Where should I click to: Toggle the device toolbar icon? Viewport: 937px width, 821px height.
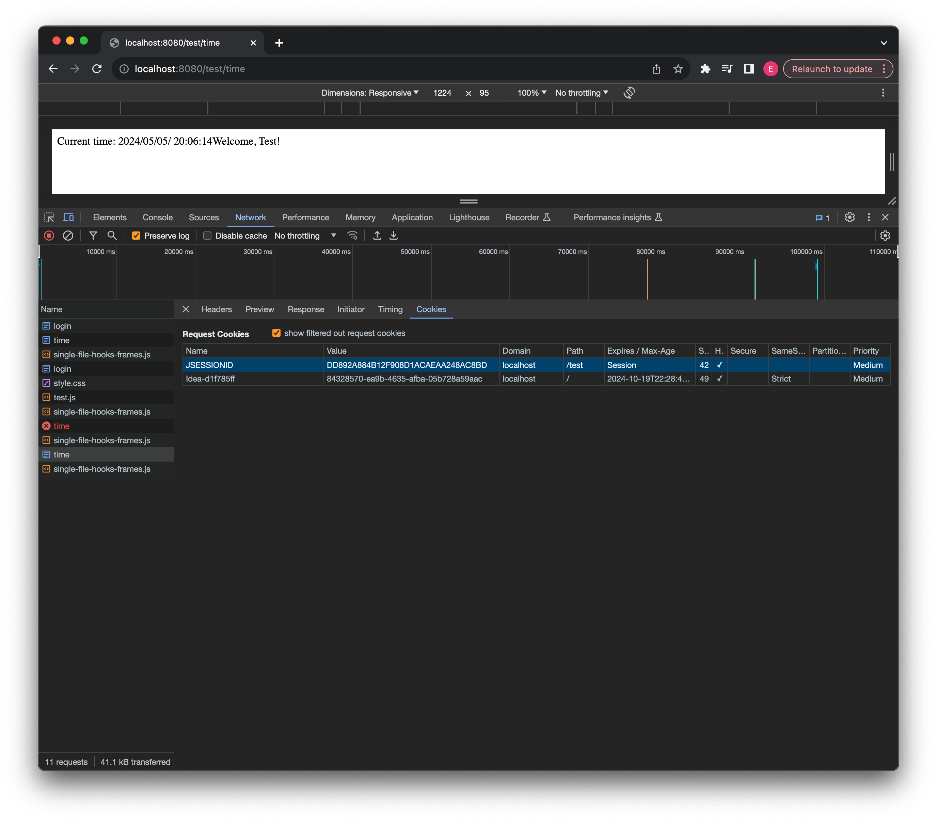(68, 217)
